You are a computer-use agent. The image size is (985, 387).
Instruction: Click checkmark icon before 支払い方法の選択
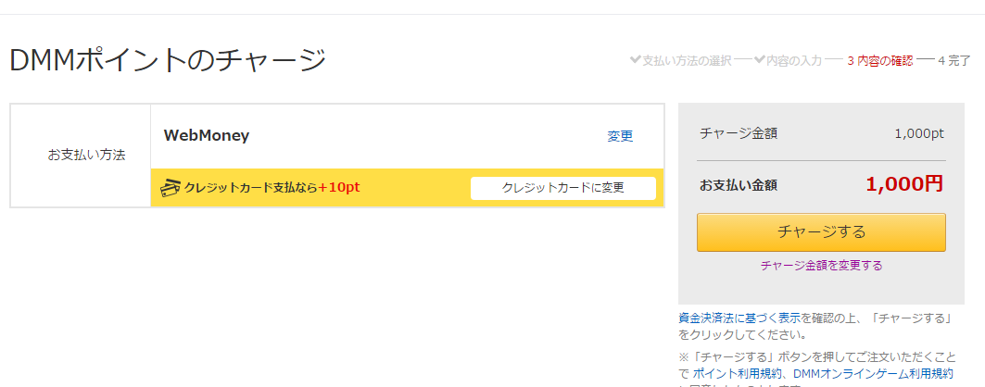point(635,60)
